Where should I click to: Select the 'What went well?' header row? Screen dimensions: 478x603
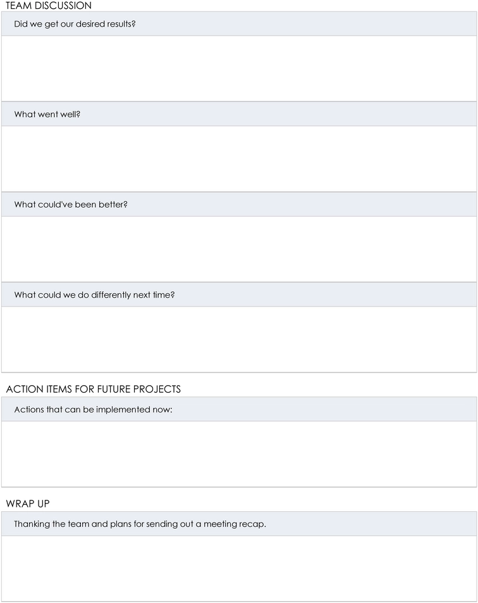(x=239, y=114)
